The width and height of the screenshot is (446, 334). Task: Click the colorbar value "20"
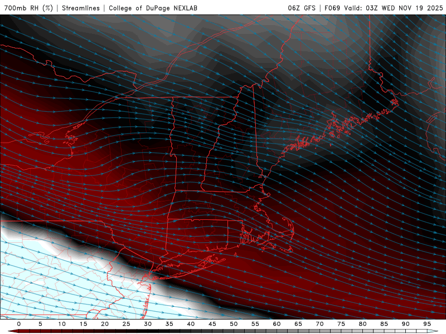[105, 324]
